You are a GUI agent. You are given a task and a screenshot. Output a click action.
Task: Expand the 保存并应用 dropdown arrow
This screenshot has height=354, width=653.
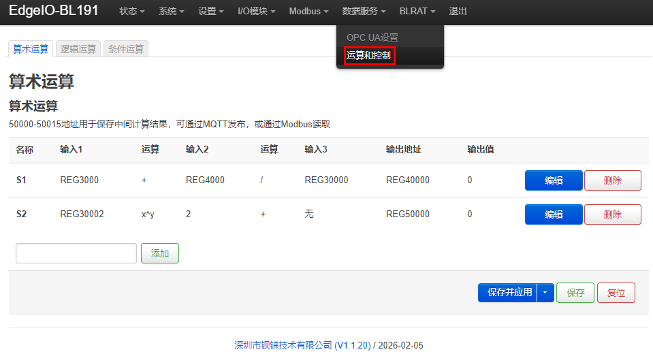[545, 293]
